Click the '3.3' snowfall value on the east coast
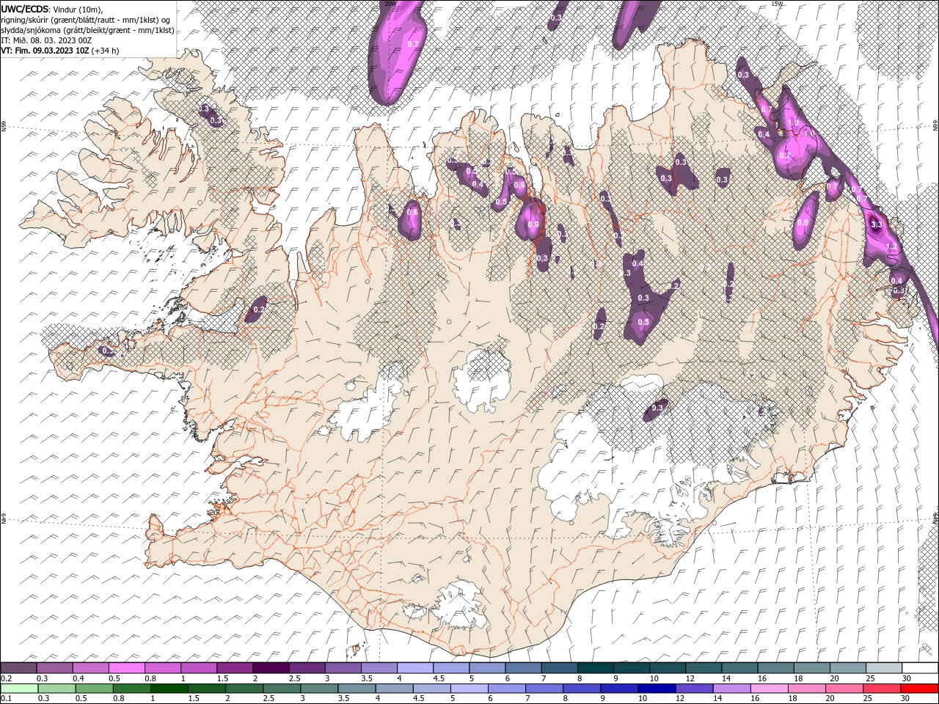Image resolution: width=939 pixels, height=704 pixels. pyautogui.click(x=876, y=224)
